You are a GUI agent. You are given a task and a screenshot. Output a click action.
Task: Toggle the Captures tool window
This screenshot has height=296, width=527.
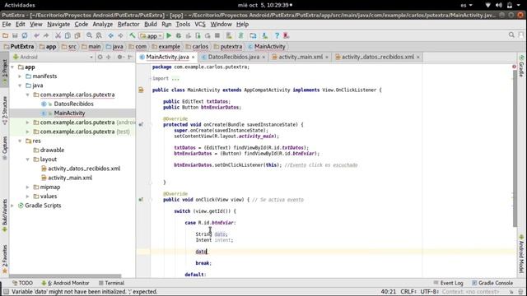point(4,148)
